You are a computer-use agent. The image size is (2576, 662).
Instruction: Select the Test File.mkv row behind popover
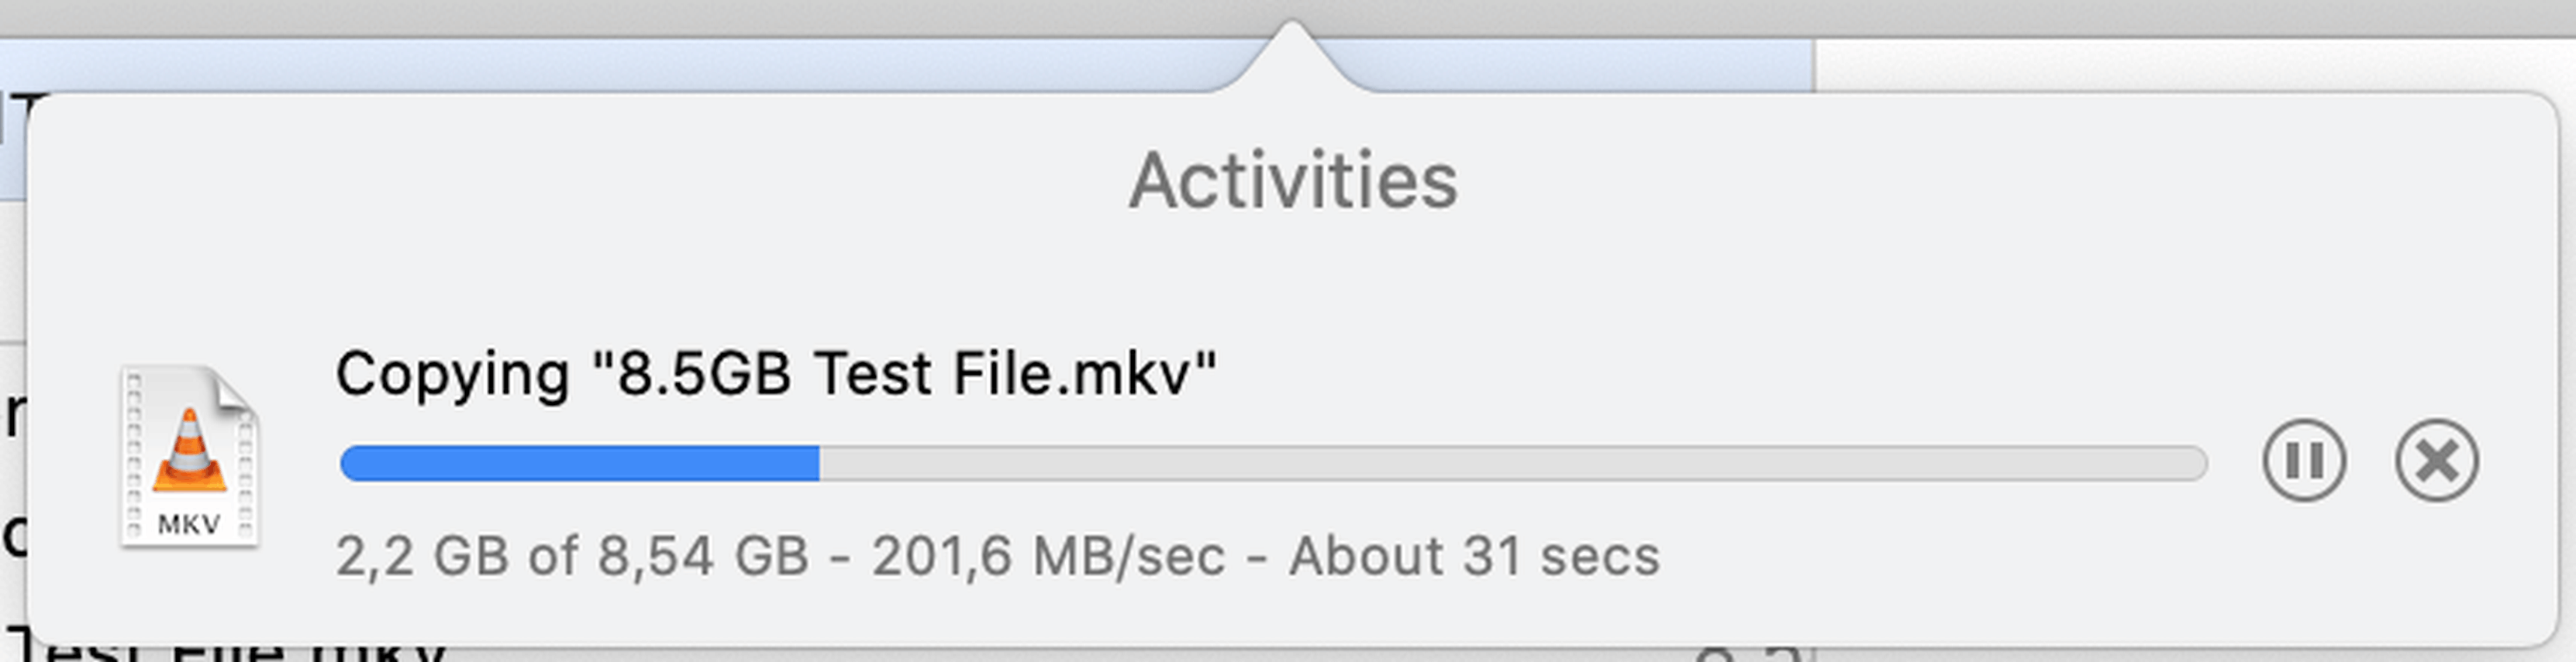click(230, 650)
